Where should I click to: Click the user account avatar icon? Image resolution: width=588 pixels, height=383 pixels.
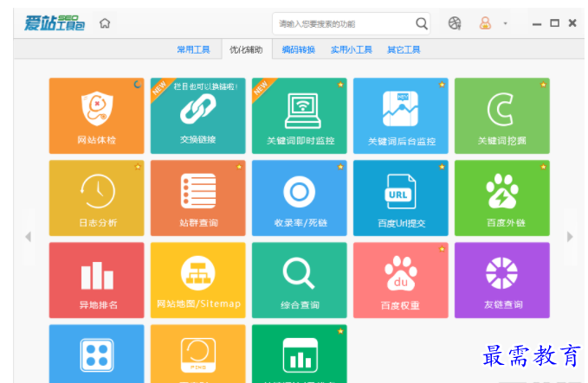tap(485, 23)
